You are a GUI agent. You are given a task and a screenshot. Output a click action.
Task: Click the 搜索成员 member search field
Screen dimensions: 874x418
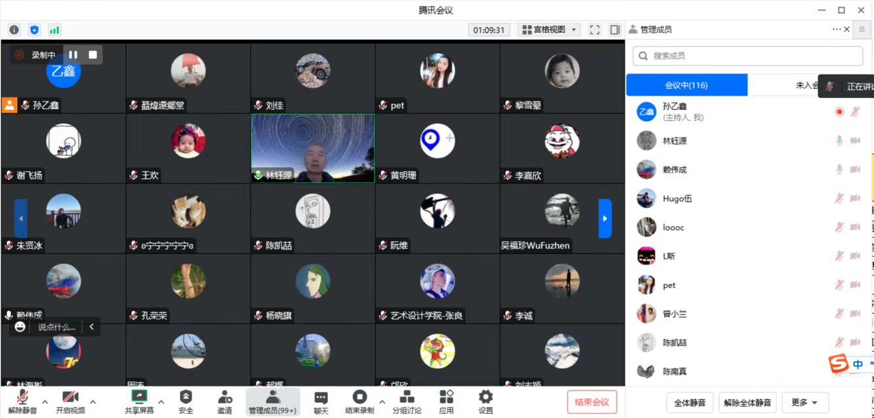(x=747, y=56)
